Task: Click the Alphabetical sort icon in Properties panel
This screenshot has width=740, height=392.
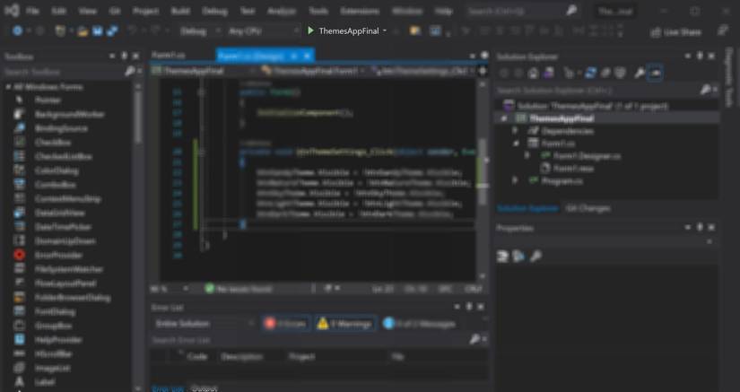Action: [x=518, y=257]
